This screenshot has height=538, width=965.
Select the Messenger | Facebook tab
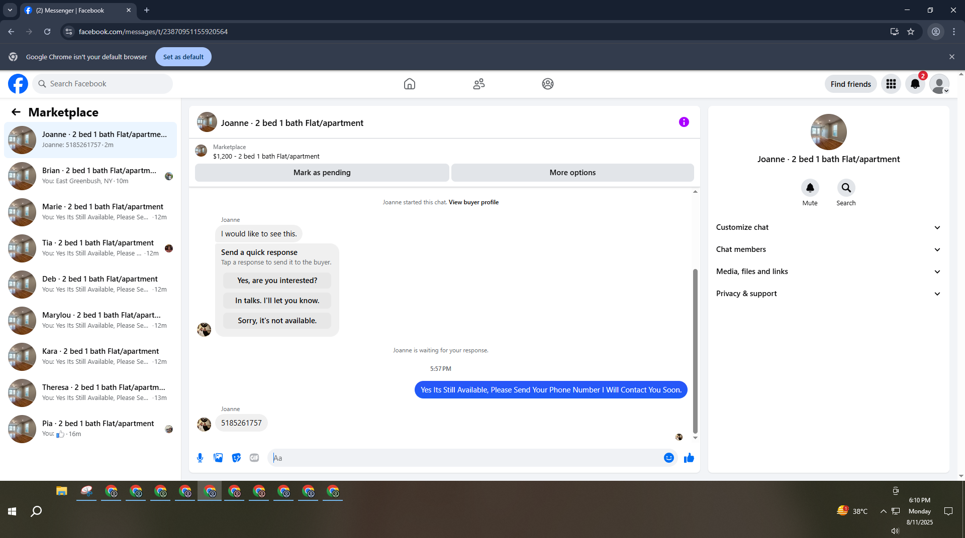(78, 10)
